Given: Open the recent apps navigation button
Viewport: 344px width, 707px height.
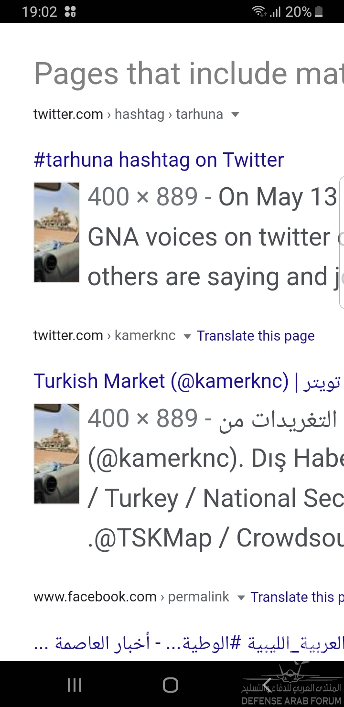Looking at the screenshot, I should (75, 685).
